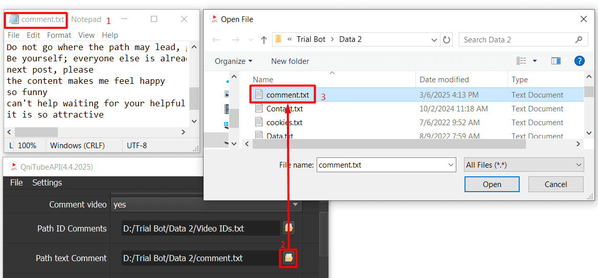Open File menu in QniTubeAPI window

coord(16,182)
